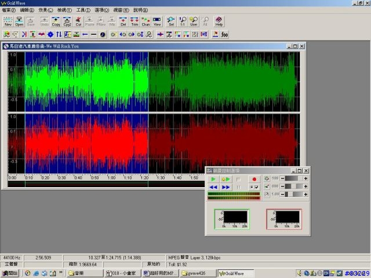Click the speed slider showing 1.00
Screen dimensions: 371x278
coord(294,195)
